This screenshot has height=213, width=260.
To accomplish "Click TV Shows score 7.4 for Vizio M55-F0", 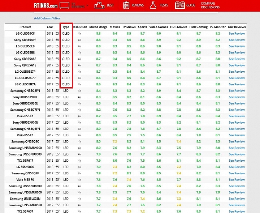I will 129,180.
